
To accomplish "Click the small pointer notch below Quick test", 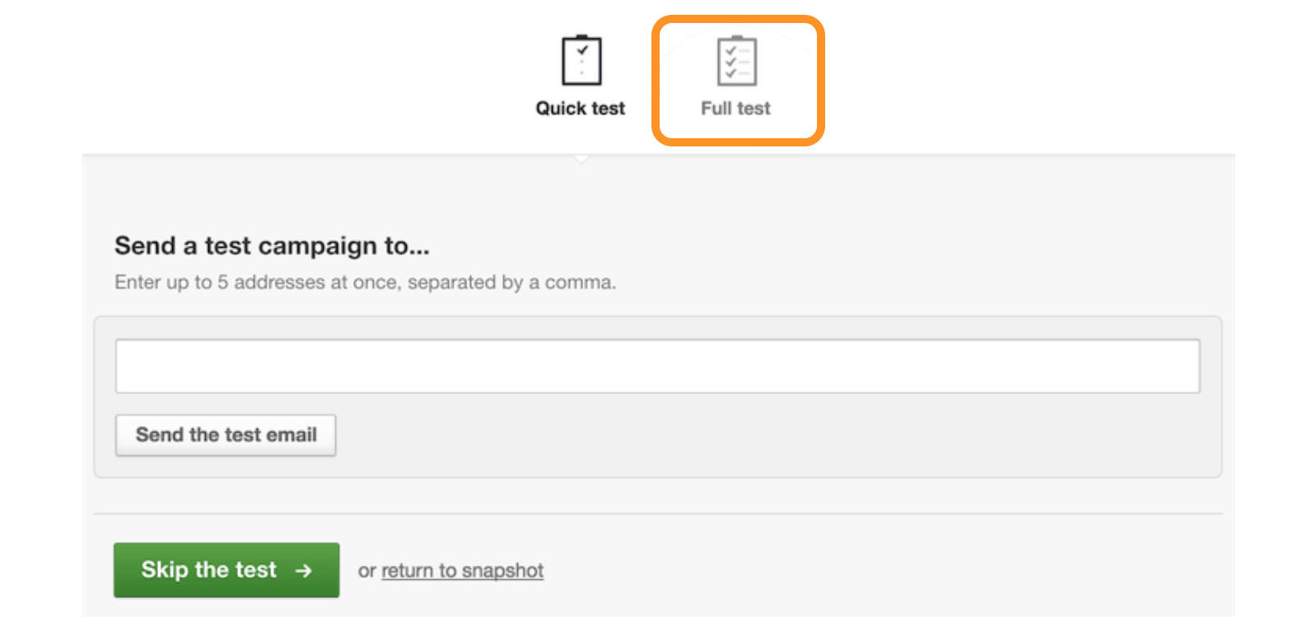I will [581, 159].
